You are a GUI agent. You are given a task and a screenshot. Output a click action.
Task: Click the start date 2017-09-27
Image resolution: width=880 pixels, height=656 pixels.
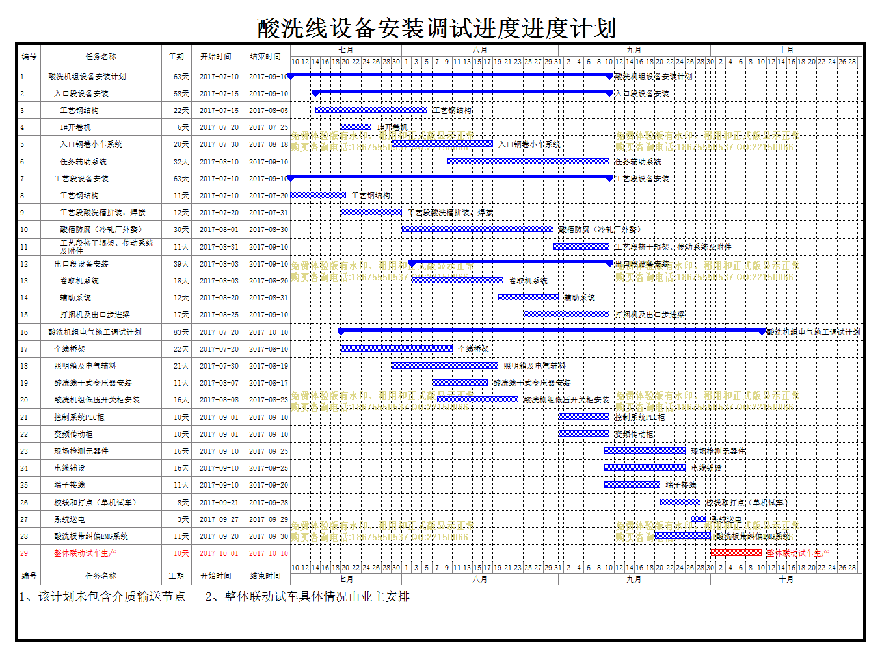point(219,519)
